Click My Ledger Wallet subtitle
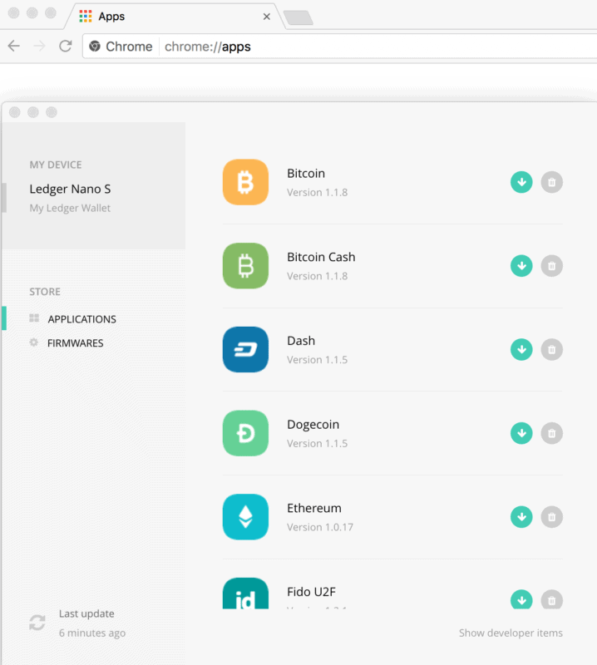The width and height of the screenshot is (597, 665). pyautogui.click(x=70, y=209)
